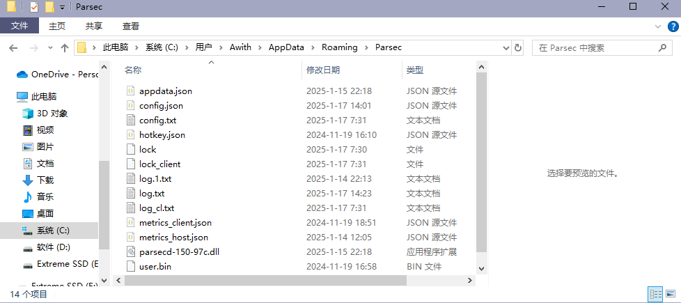
Task: Refresh the Parsec folder view
Action: [x=517, y=47]
